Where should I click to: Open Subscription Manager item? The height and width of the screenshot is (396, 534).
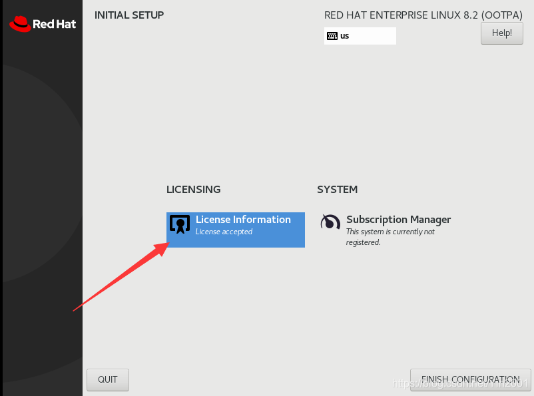(386, 230)
